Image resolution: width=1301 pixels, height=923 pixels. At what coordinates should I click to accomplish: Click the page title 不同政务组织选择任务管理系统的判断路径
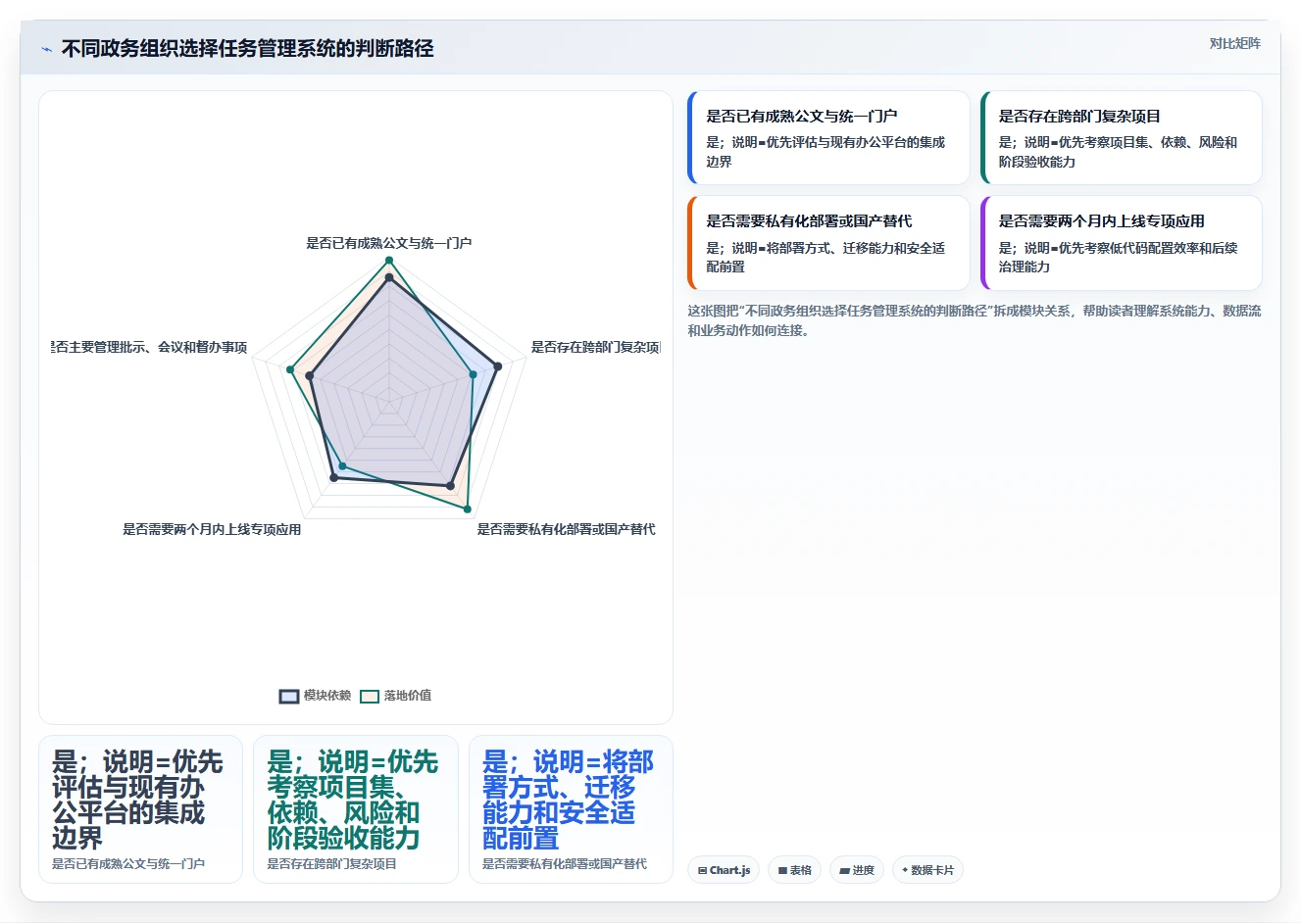[x=247, y=49]
